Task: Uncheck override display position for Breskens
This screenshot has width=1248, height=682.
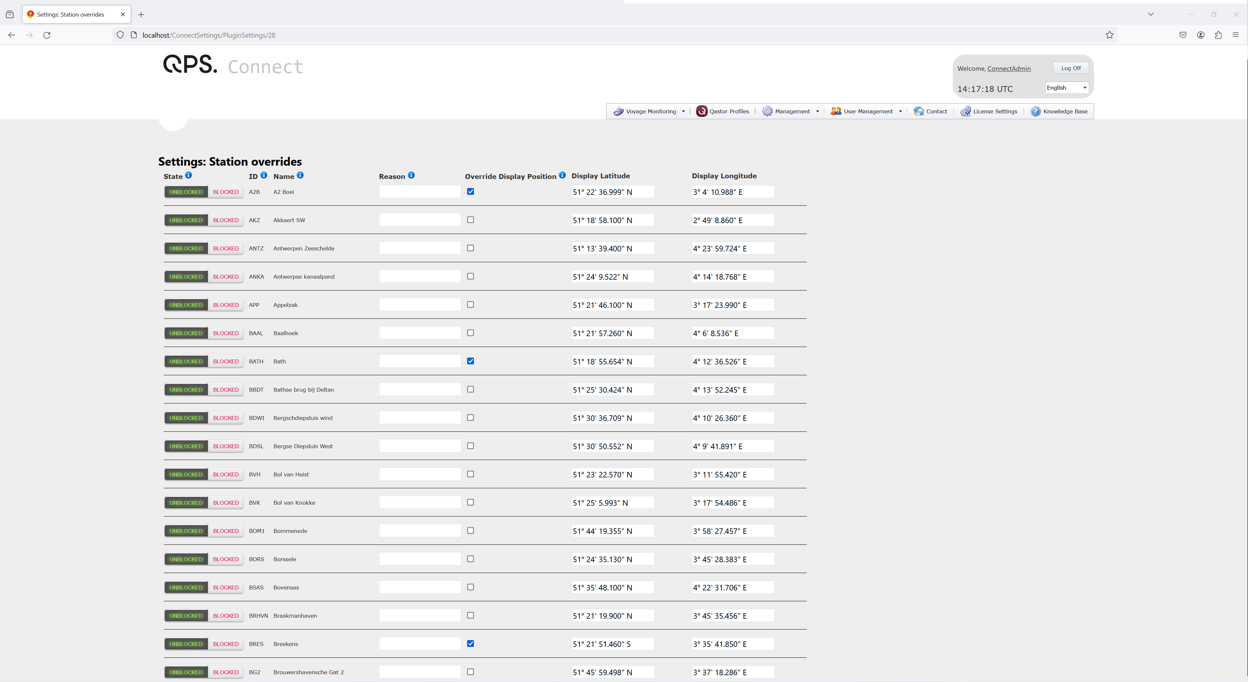Action: pos(470,644)
